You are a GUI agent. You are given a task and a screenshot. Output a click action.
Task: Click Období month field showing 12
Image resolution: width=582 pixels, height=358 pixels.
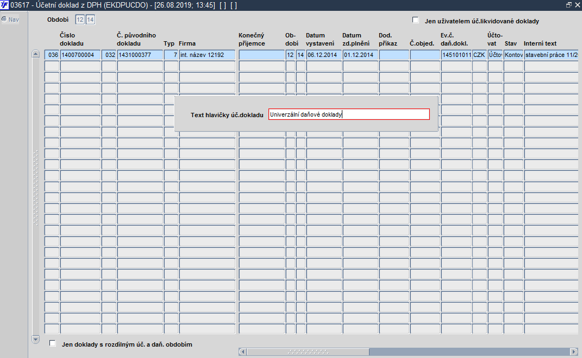coord(80,20)
